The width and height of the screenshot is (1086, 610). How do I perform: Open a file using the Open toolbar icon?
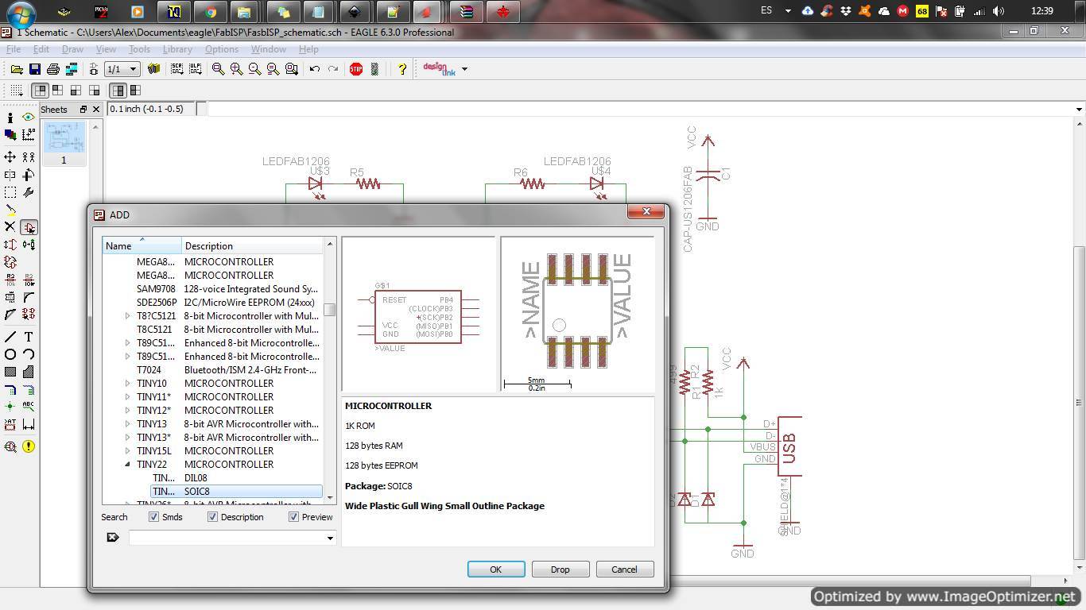[16, 69]
